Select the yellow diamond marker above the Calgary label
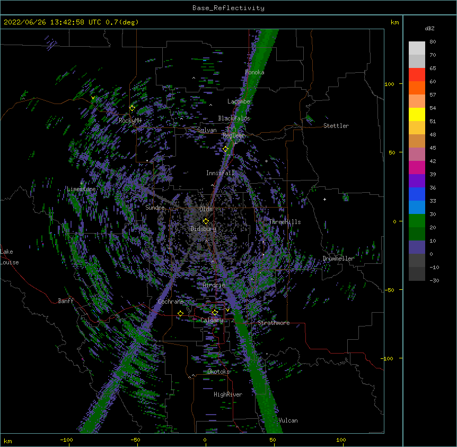 (215, 313)
